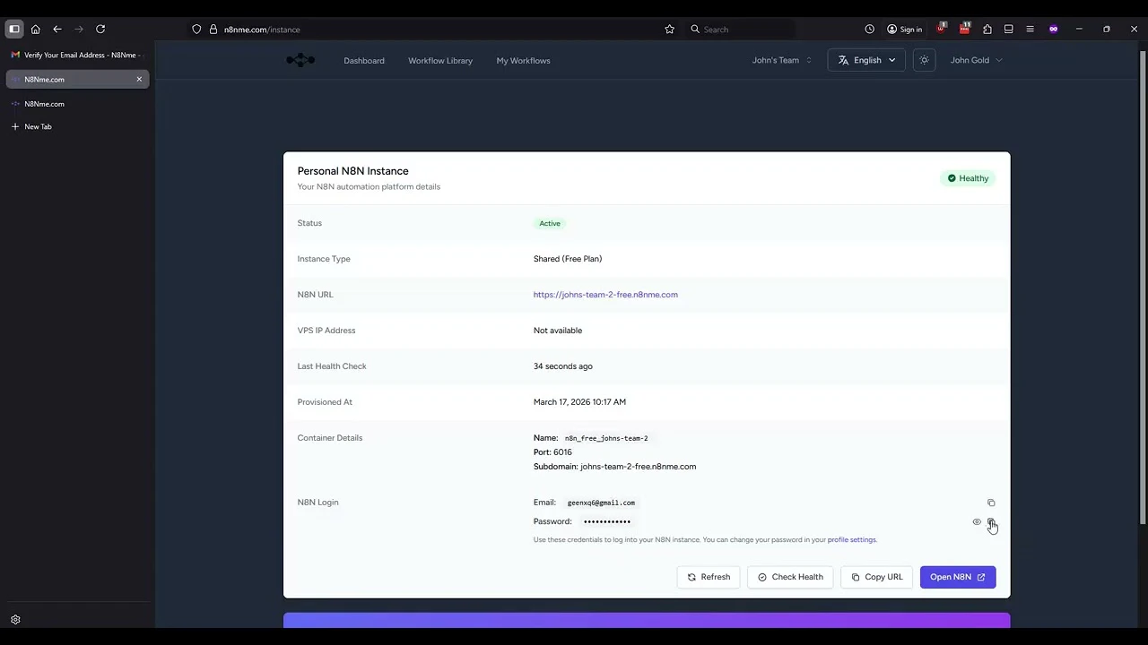The width and height of the screenshot is (1148, 645).
Task: Bookmark this page with the star icon
Action: click(x=669, y=30)
